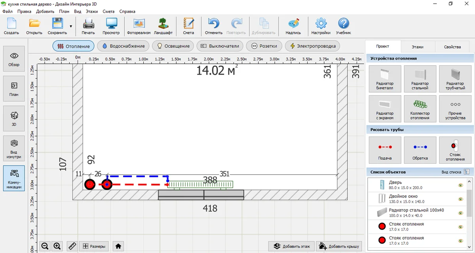Open the Этажи menu in menu bar

(x=91, y=11)
